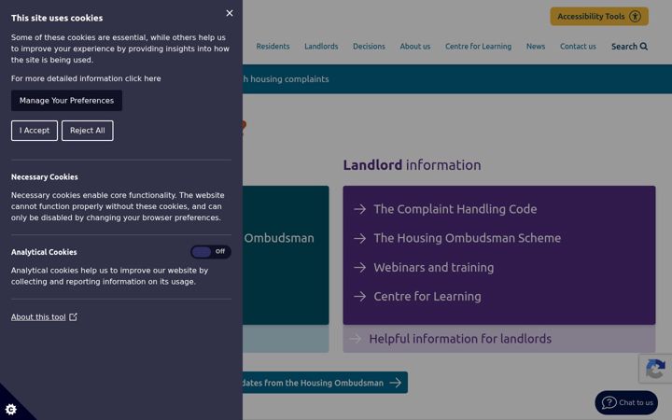Open Helpful information for landlords link

(x=460, y=339)
